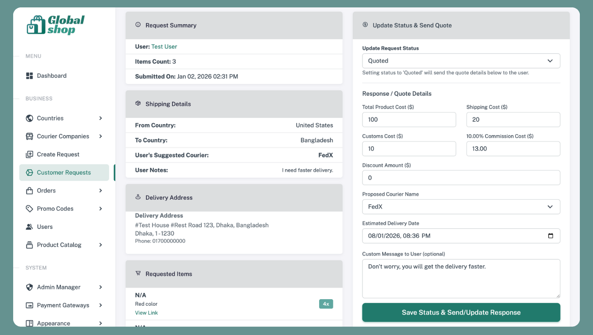The image size is (593, 335).
Task: Expand the Orders submenu chevron
Action: click(x=100, y=191)
